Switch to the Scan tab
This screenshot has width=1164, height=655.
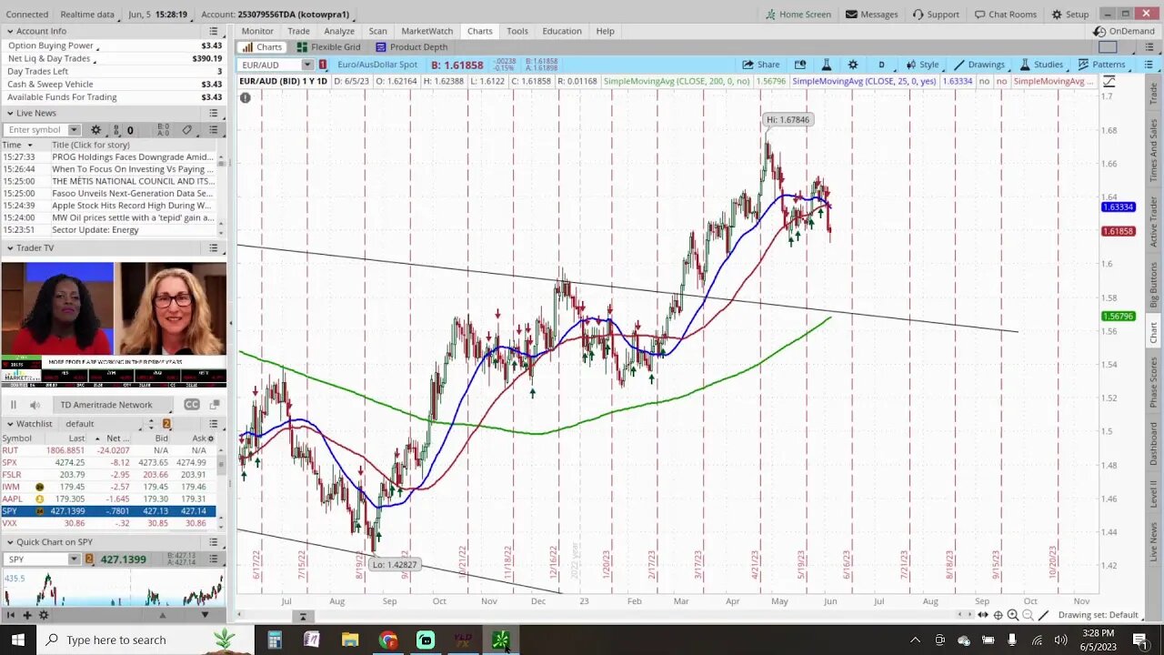point(377,31)
